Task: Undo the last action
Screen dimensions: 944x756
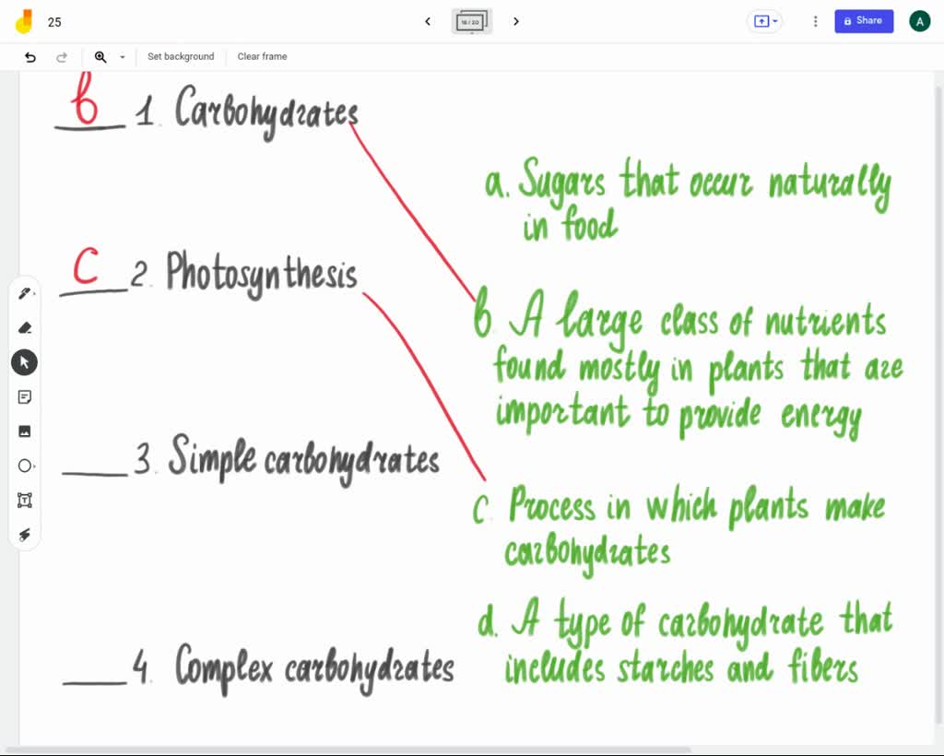Action: click(30, 56)
